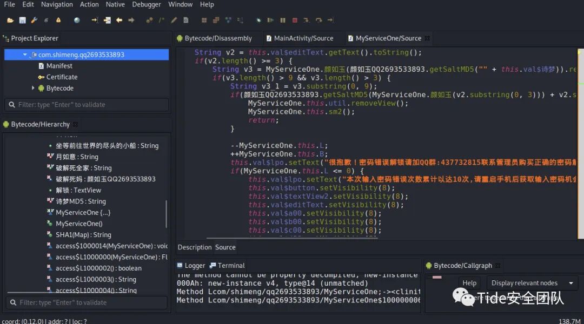
Task: Select 诗梦MD5 : String hierarchy item
Action: (x=81, y=201)
